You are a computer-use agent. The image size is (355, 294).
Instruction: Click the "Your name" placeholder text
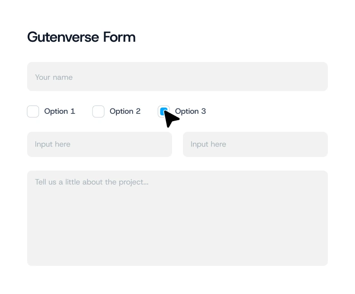click(54, 77)
